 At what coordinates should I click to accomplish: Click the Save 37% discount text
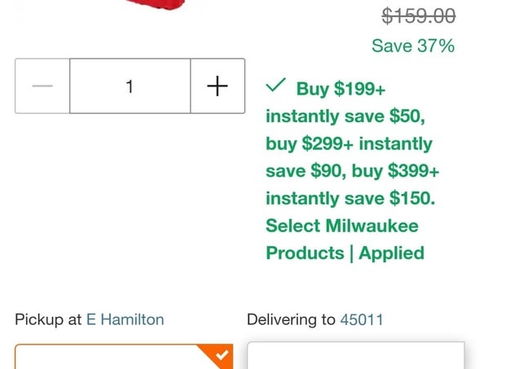pyautogui.click(x=413, y=46)
